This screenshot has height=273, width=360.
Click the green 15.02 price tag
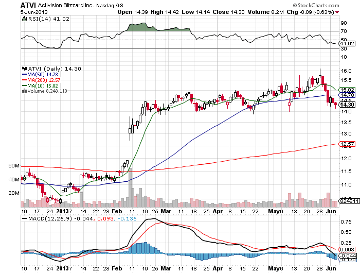(x=347, y=90)
